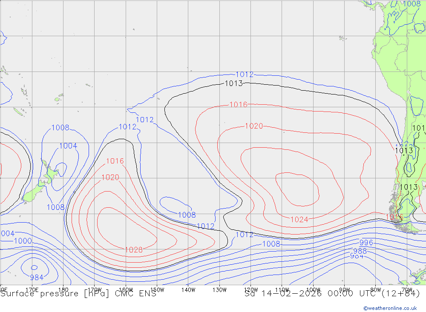Viewport: 426px width, 312px height.
Task: Click the 180 longitude label
Action: tap(63, 290)
